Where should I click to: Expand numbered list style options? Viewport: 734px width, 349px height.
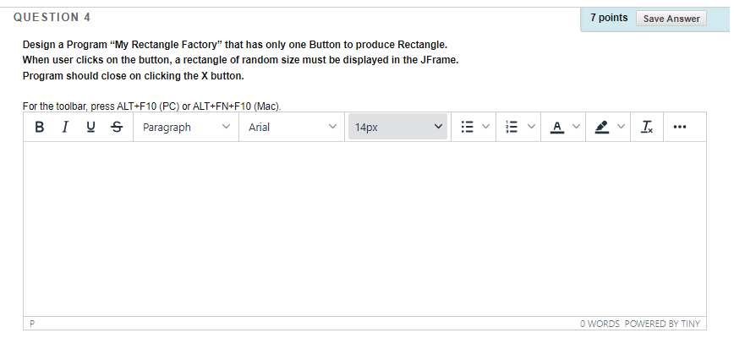531,127
